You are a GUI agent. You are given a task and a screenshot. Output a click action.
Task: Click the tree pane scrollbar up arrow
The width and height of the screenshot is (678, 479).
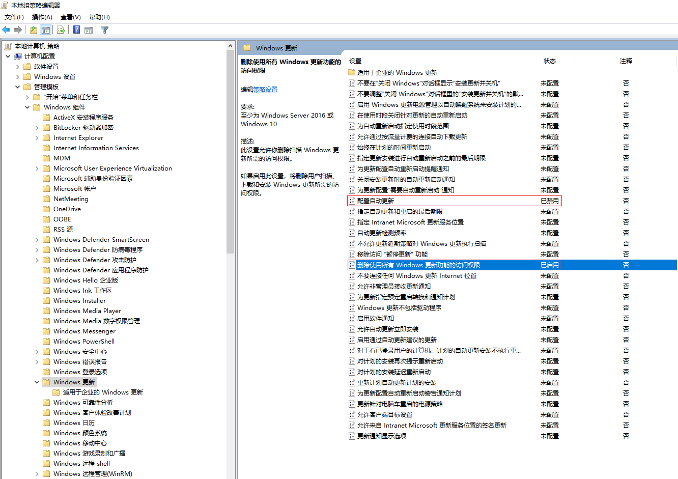231,46
